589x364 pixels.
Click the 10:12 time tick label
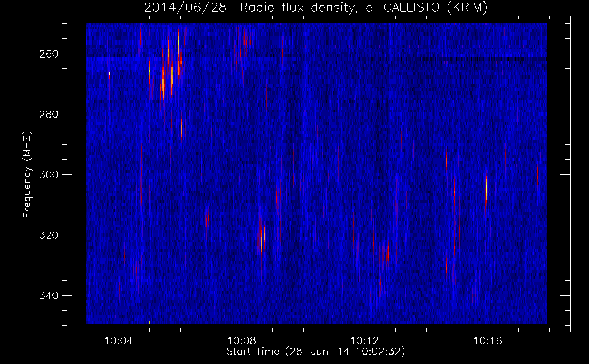(x=365, y=341)
